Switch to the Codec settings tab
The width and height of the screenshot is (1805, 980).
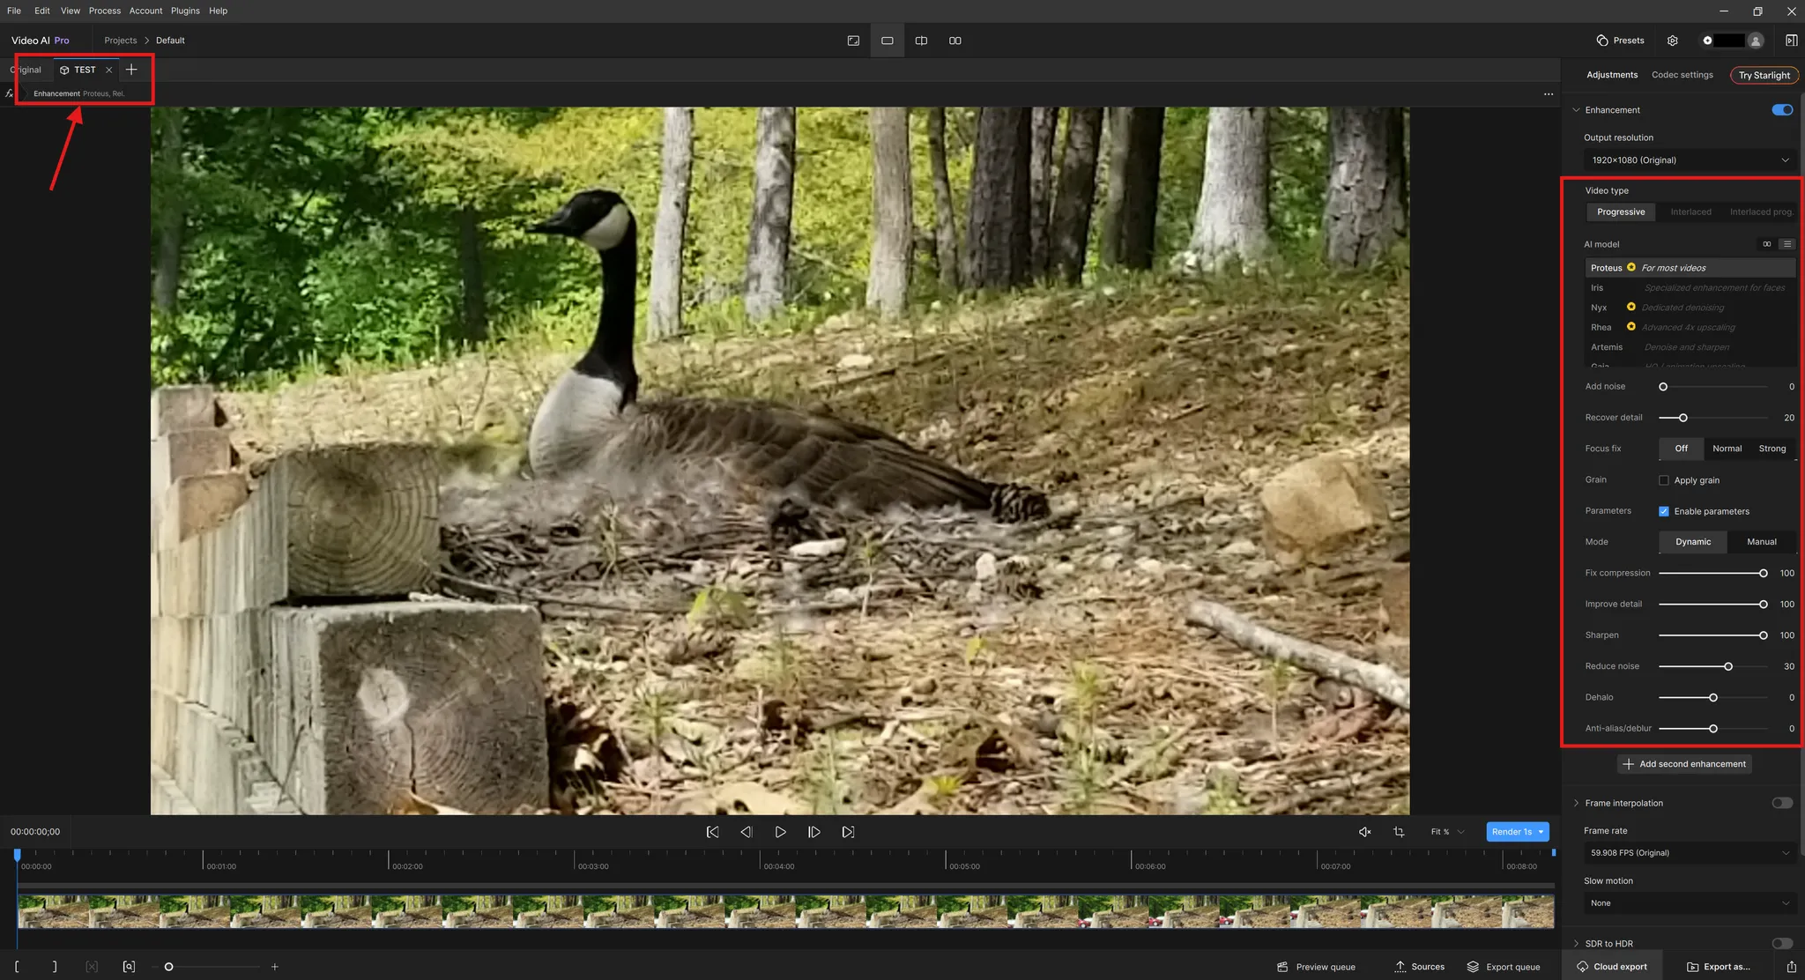pos(1682,75)
